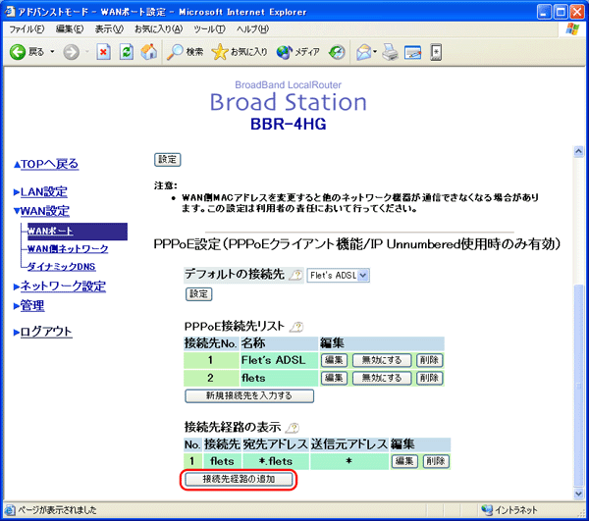589x521 pixels.
Task: Click the intranet zone icon in status bar
Action: 487,509
